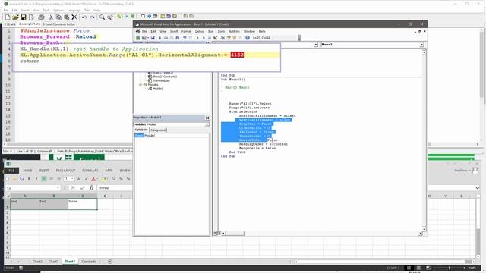Open Run menu in VBA editor
The height and width of the screenshot is (273, 486).
(x=211, y=32)
